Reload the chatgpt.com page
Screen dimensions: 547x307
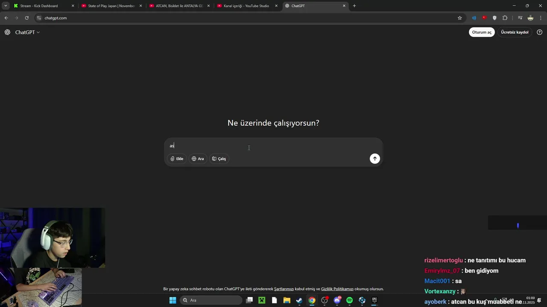click(x=26, y=18)
